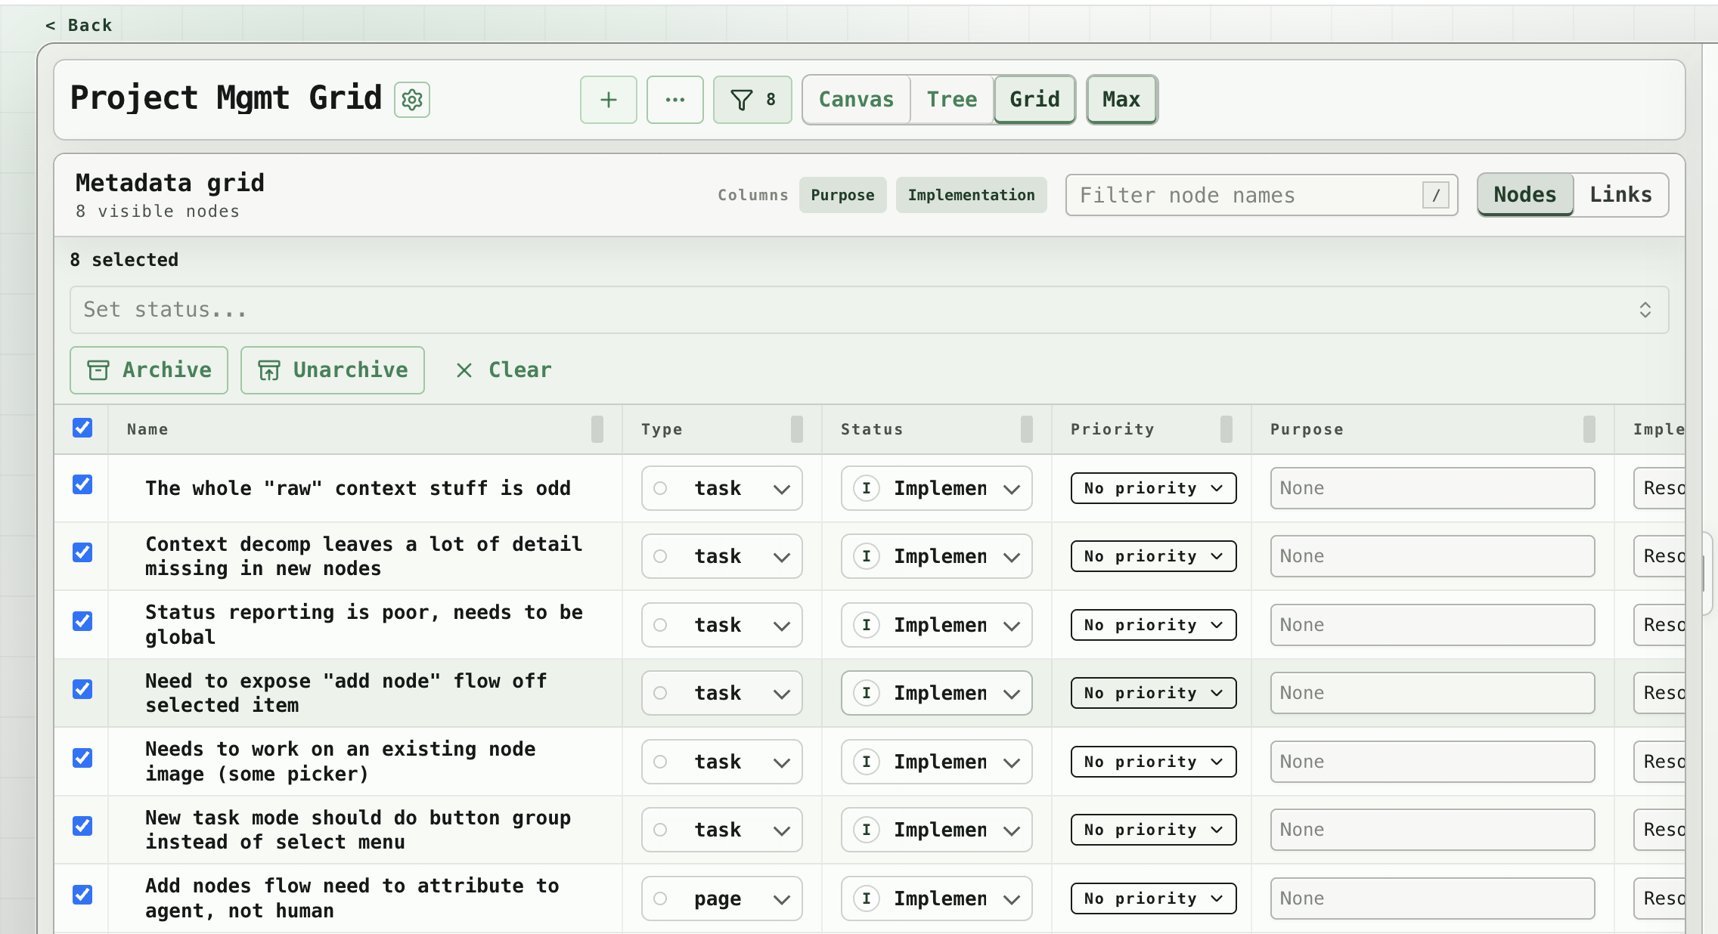Image resolution: width=1718 pixels, height=934 pixels.
Task: Open the Set status dropdown
Action: pos(870,310)
